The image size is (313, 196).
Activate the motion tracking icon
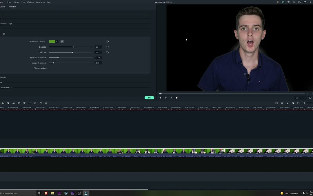(x=30, y=103)
